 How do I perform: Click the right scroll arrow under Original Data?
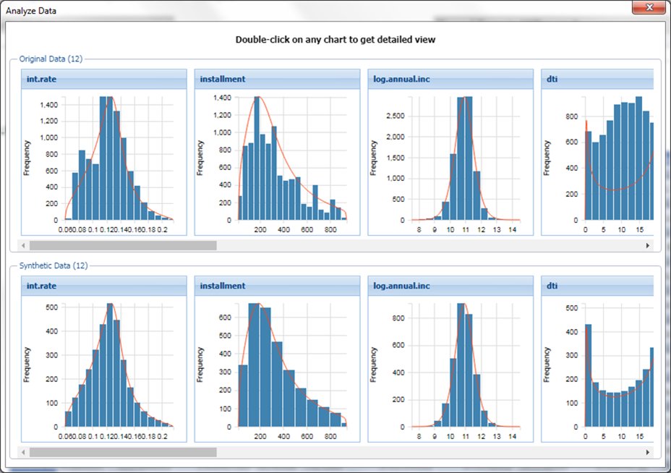click(647, 246)
